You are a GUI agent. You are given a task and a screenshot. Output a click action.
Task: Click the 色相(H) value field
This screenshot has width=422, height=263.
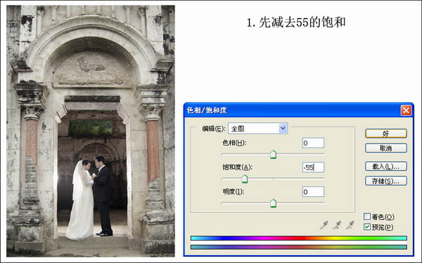click(x=313, y=143)
